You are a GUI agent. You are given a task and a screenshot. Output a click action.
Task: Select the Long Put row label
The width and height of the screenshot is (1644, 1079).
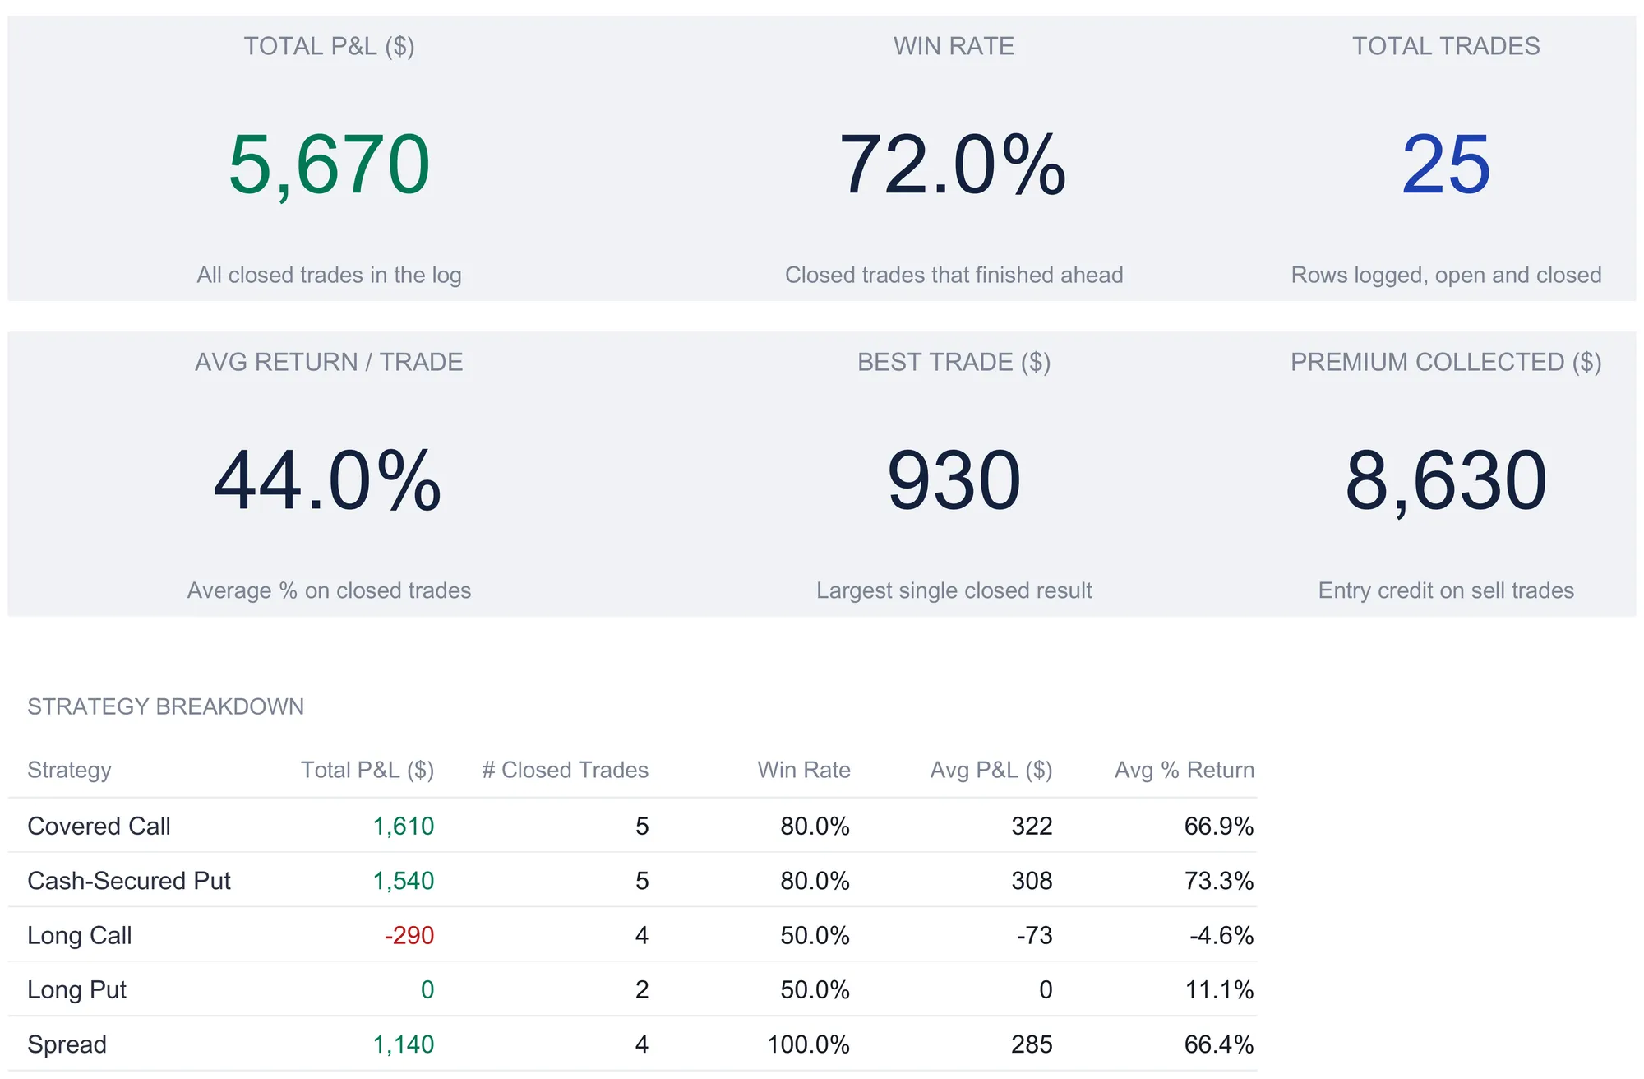coord(77,989)
